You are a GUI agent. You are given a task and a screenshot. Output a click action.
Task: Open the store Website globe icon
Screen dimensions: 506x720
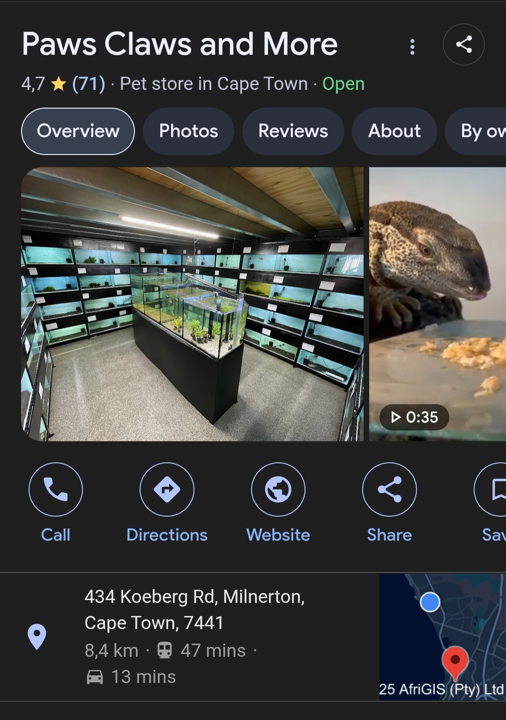click(x=278, y=489)
